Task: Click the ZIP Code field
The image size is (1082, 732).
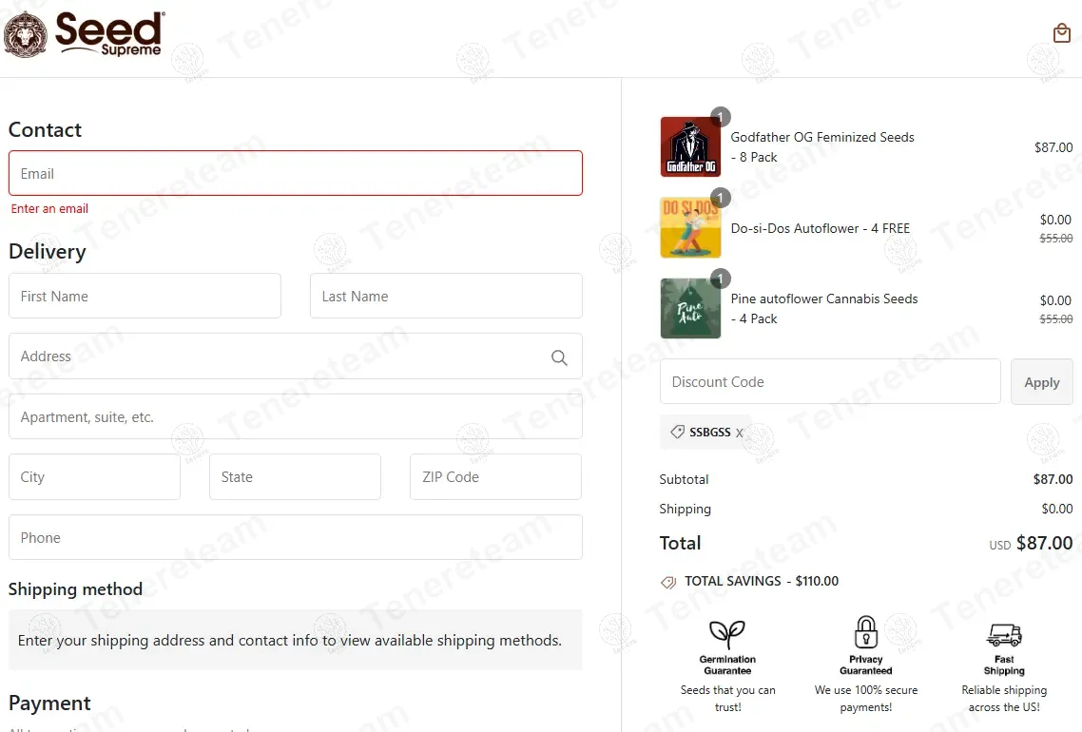Action: pyautogui.click(x=495, y=477)
